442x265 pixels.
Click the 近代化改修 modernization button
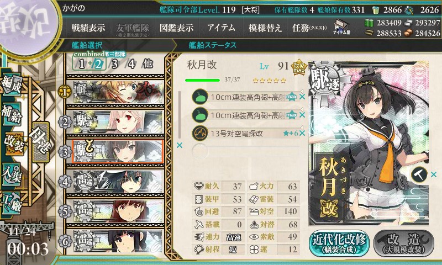[x=339, y=243]
